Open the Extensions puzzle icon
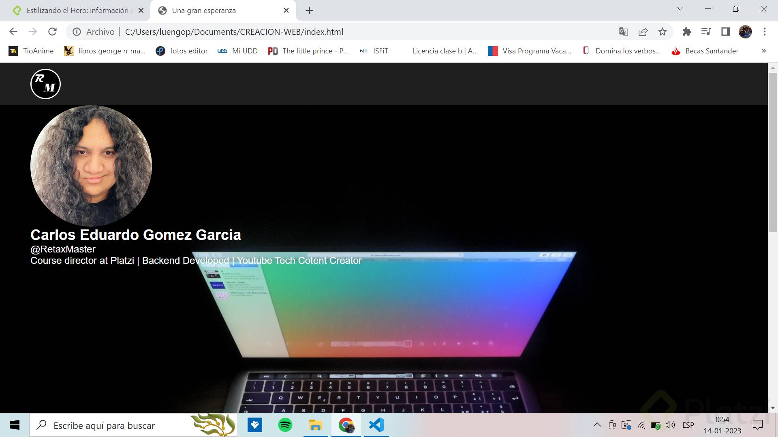The image size is (778, 437). (x=686, y=32)
